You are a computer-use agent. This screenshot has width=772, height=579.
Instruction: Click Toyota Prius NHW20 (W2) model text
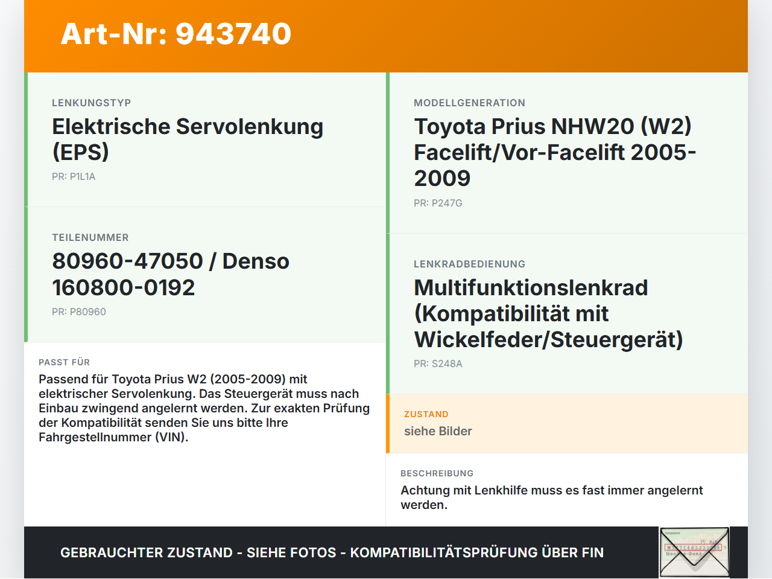[x=555, y=152]
